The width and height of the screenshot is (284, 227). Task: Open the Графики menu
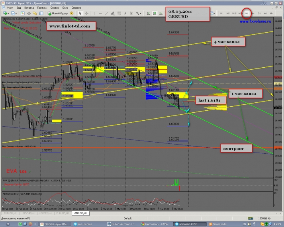[42, 8]
